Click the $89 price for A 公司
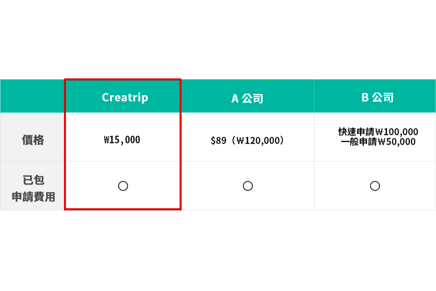 tap(218, 140)
